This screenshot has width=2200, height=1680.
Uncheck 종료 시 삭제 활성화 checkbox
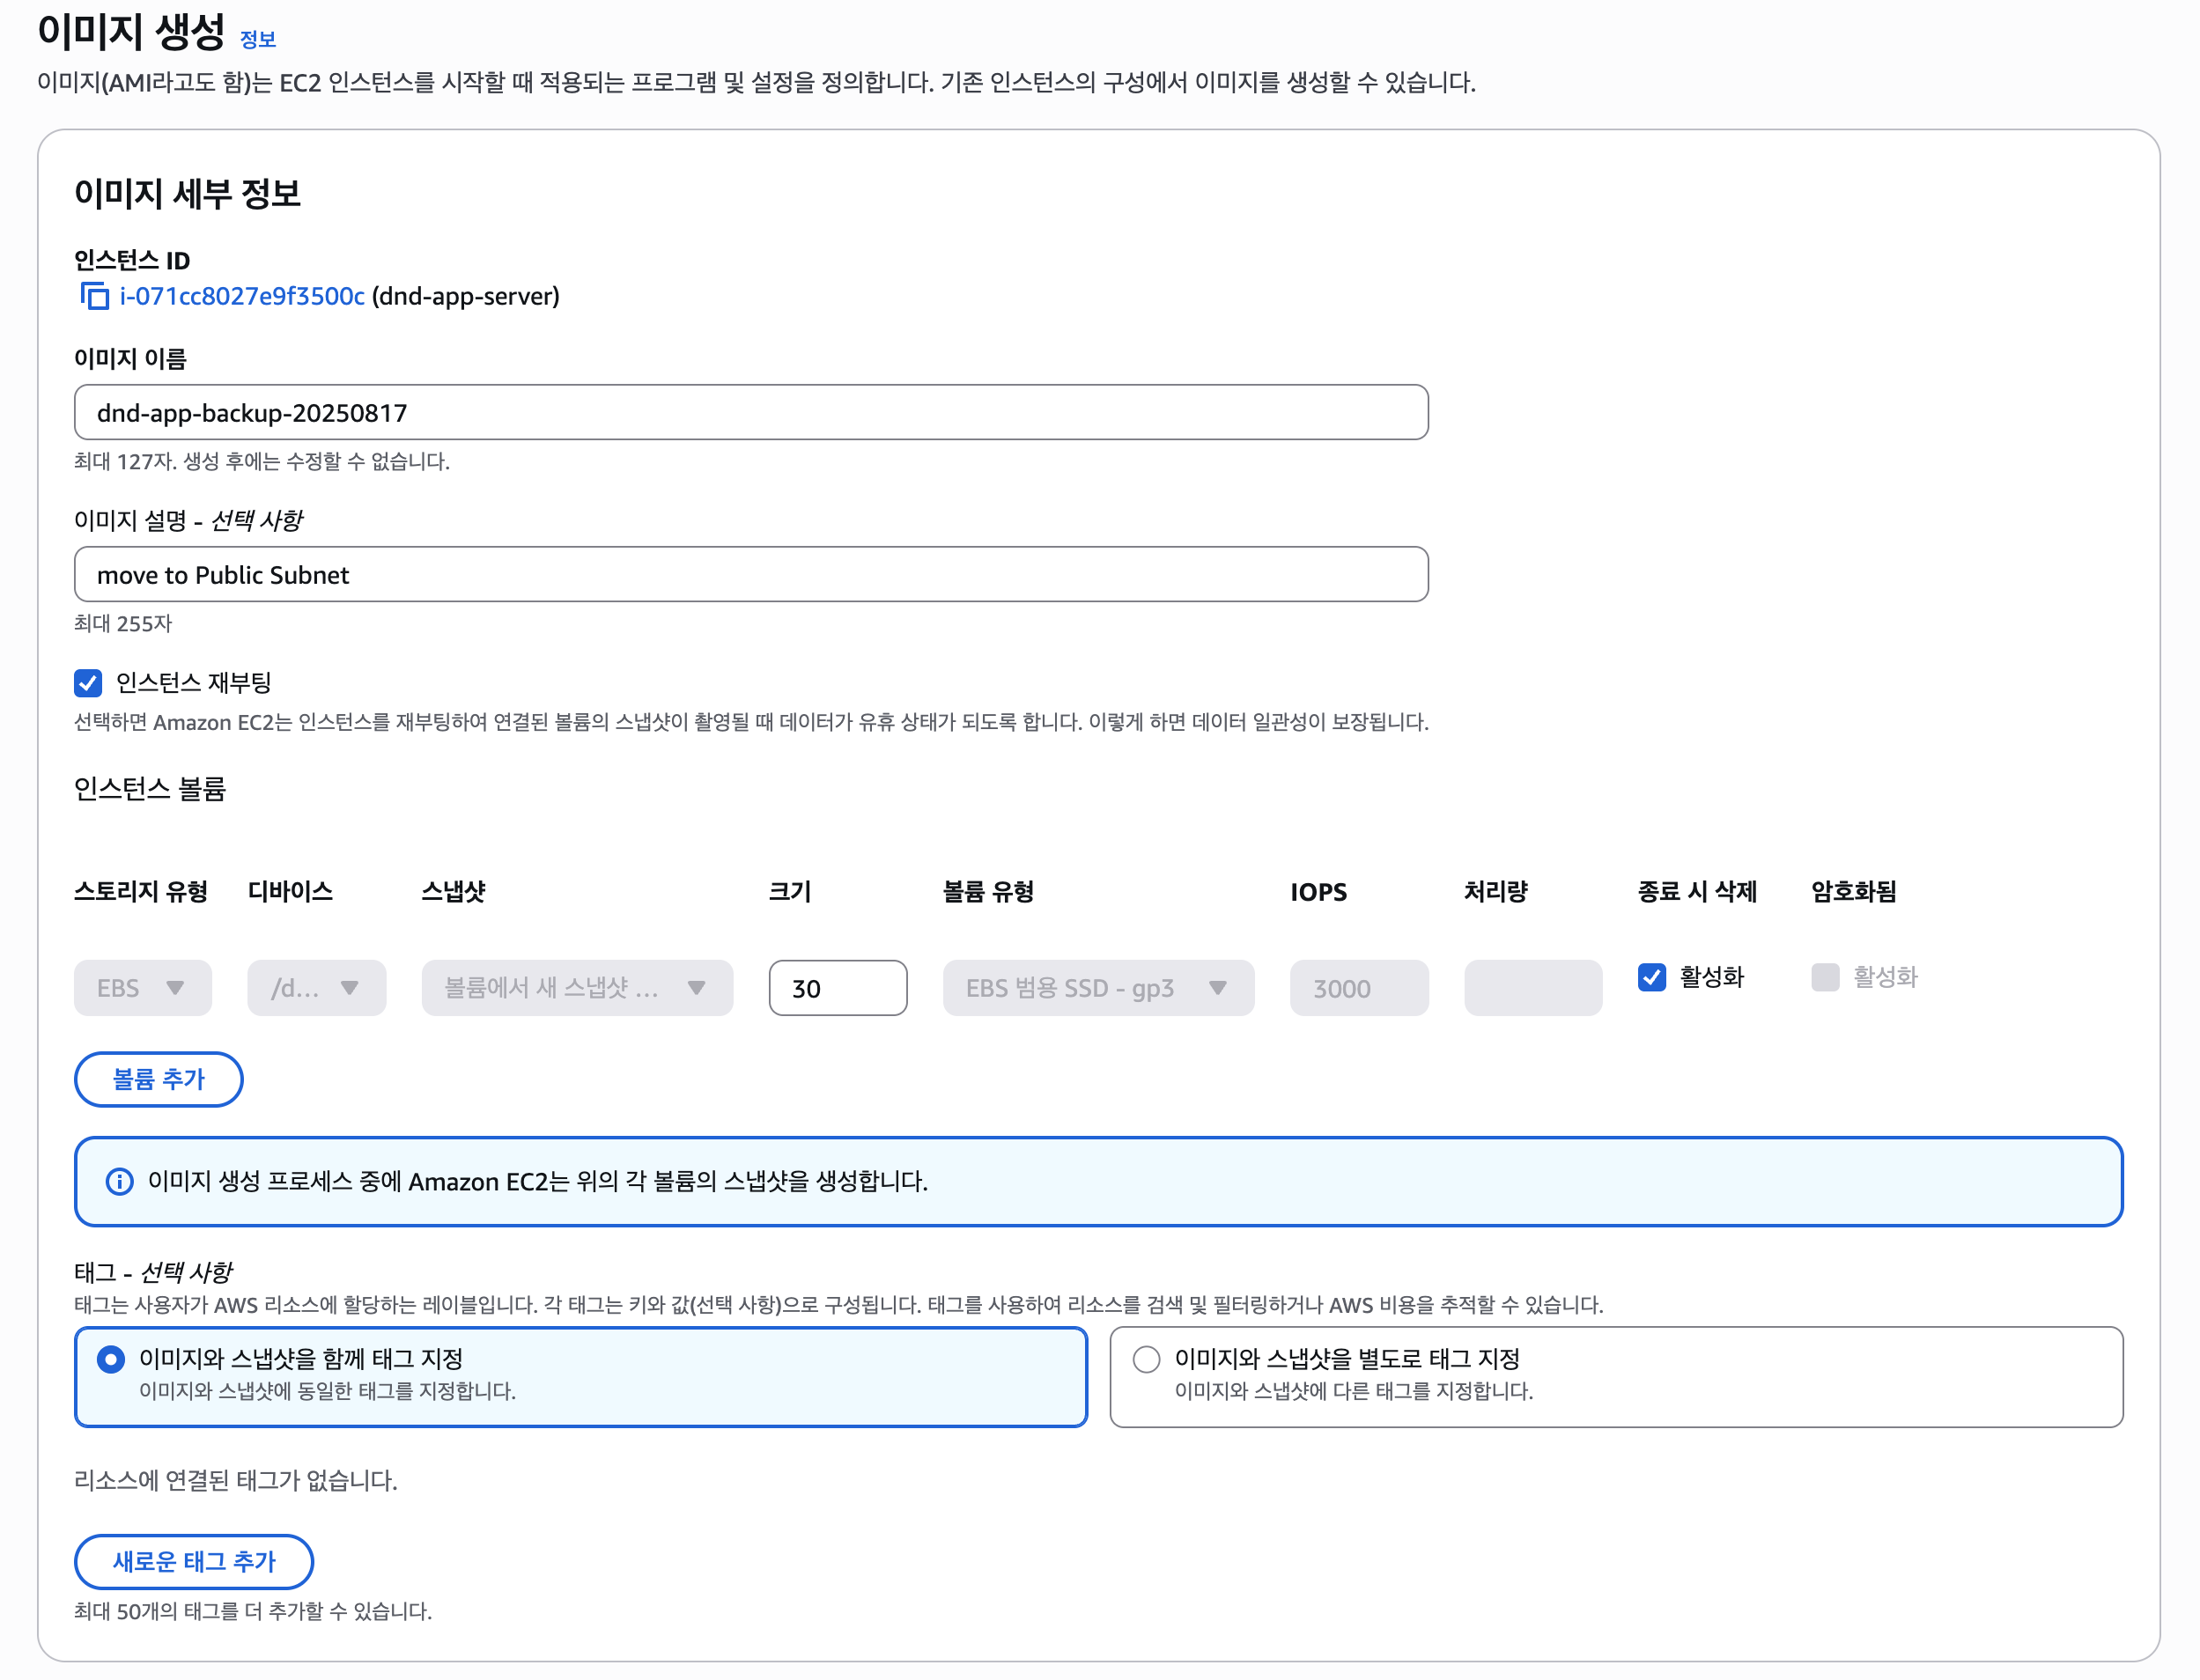[x=1651, y=977]
